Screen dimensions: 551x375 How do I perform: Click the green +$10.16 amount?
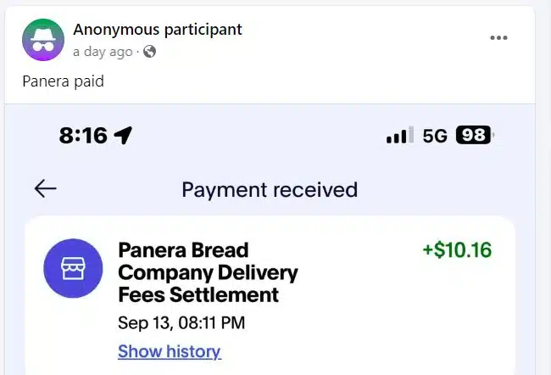[457, 250]
